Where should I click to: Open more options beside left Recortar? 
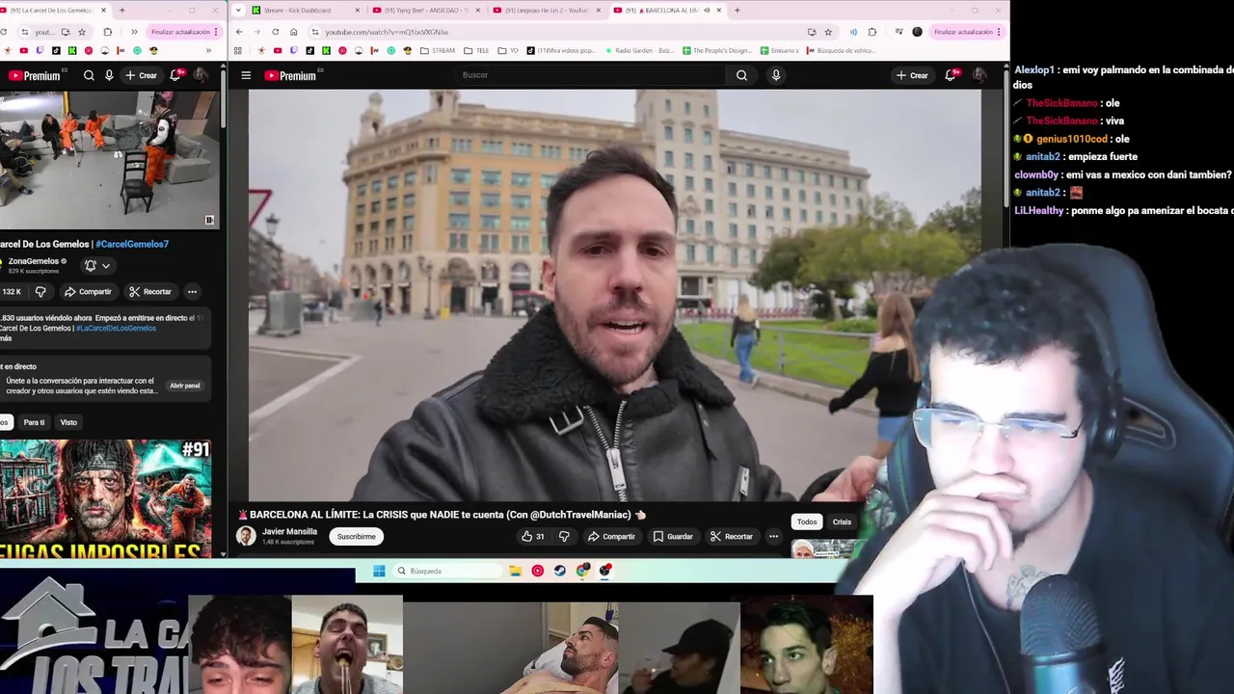[x=192, y=291]
